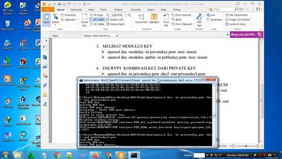Set view to Actual Size
282x159 pixels.
[84, 20]
